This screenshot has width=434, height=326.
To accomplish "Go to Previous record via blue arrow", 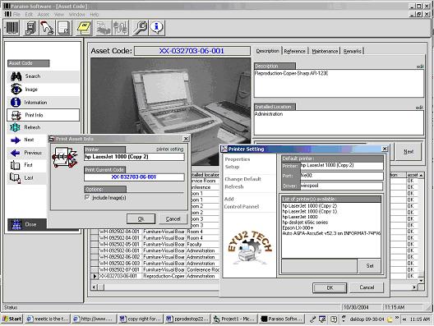I will tap(16, 153).
